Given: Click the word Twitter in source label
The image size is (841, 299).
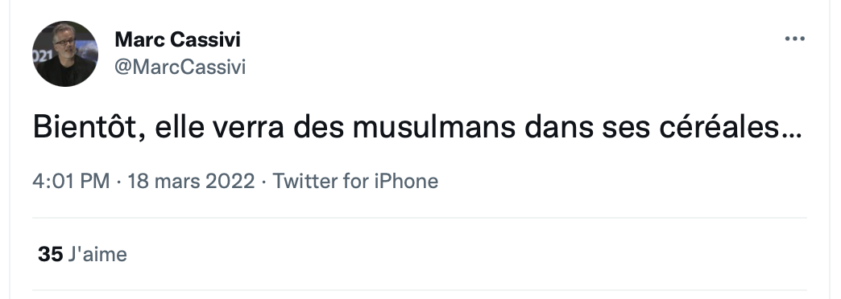Looking at the screenshot, I should tap(304, 182).
